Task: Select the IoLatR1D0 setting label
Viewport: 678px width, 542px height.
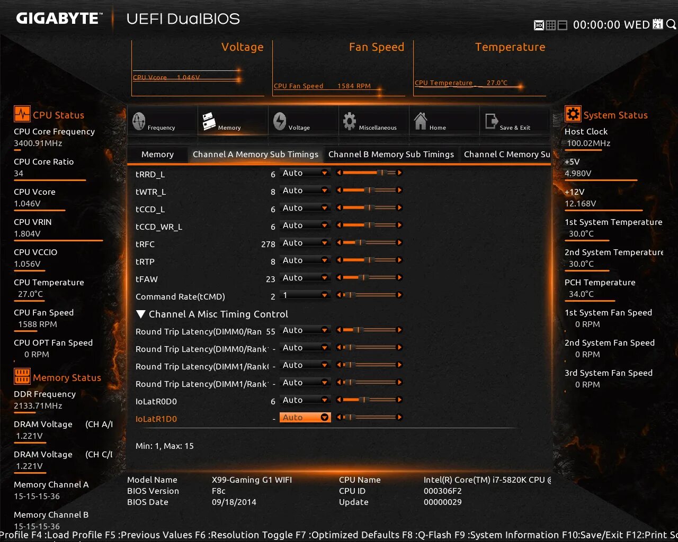Action: 156,419
